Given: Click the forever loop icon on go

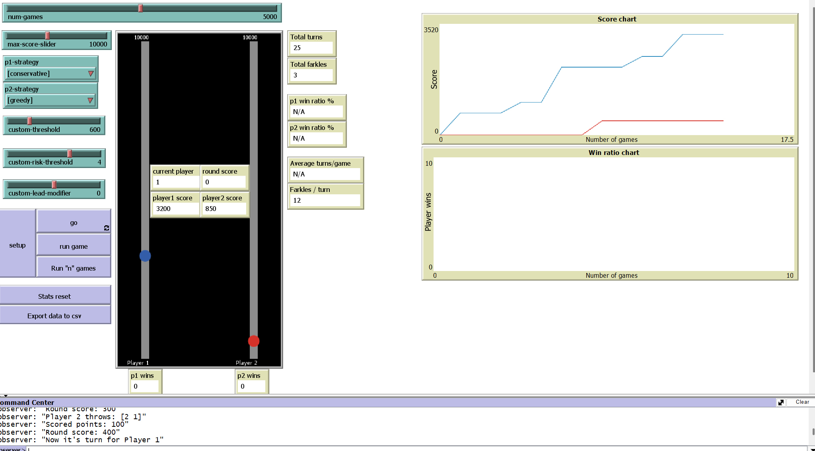Looking at the screenshot, I should (x=106, y=228).
